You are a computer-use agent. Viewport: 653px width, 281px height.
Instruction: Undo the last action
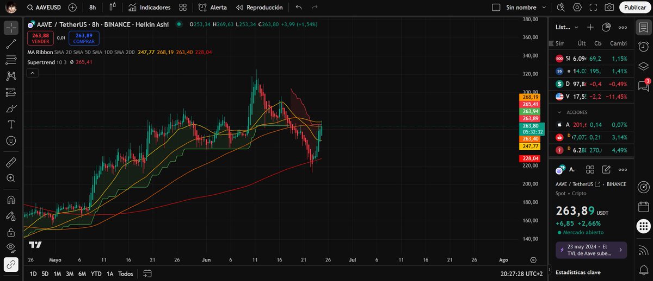298,8
